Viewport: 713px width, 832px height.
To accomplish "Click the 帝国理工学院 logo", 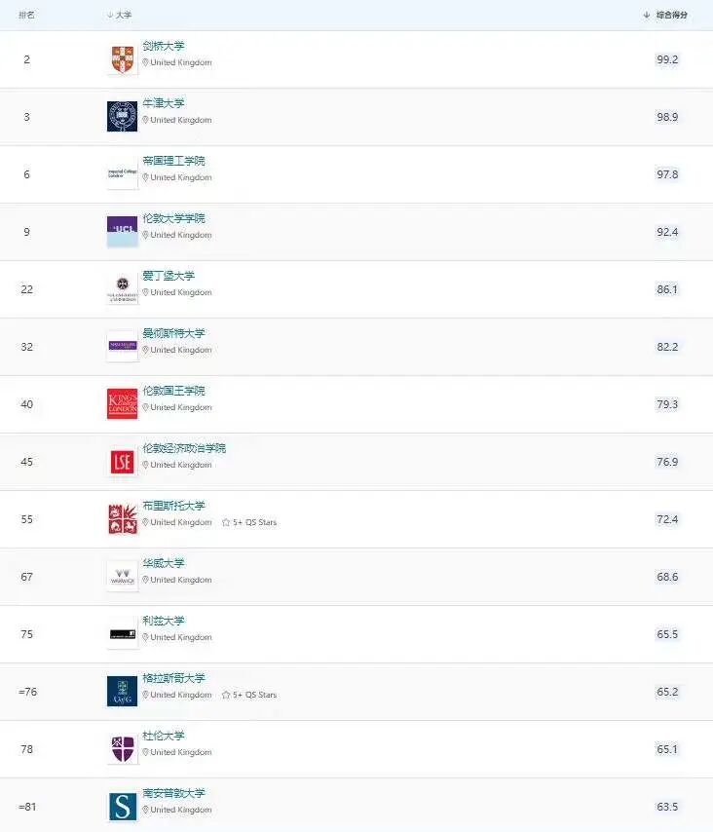I will click(121, 173).
